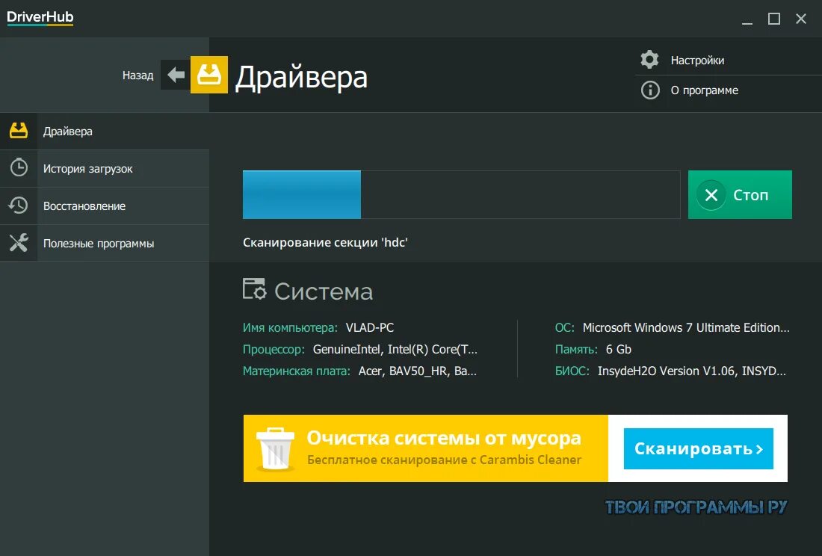This screenshot has width=822, height=556.
Task: Click the yellow Драйвера header icon
Action: [x=208, y=75]
